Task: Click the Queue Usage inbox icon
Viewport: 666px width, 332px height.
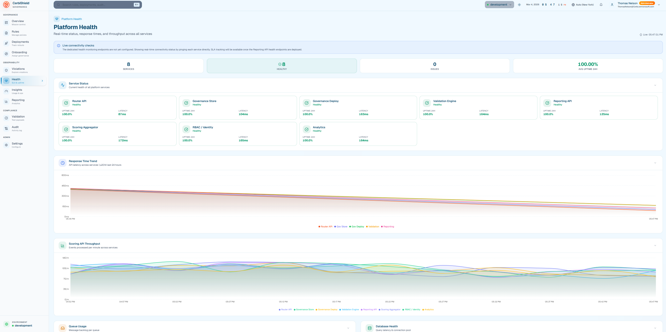Action: [63, 328]
